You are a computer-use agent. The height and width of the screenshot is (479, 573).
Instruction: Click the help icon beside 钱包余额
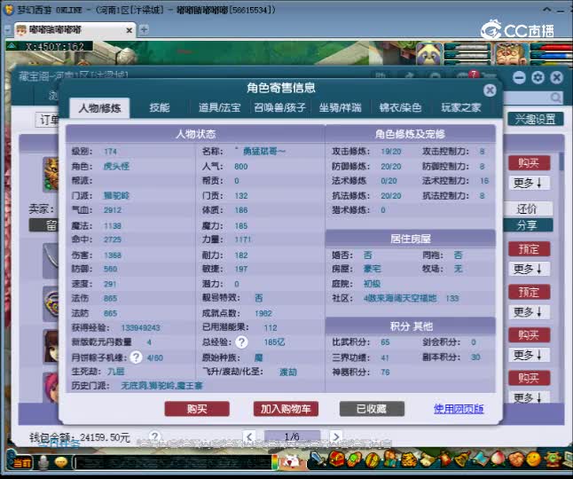[x=154, y=436]
